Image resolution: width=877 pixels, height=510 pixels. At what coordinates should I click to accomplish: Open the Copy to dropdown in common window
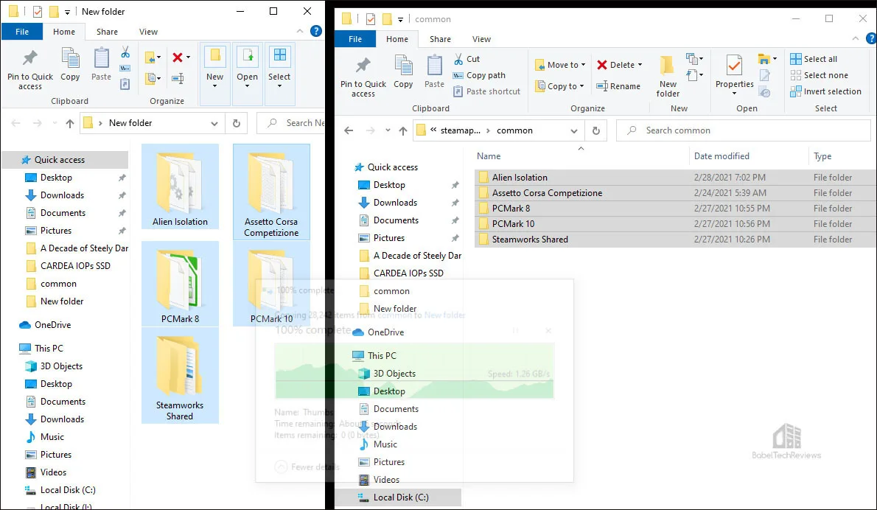point(559,86)
